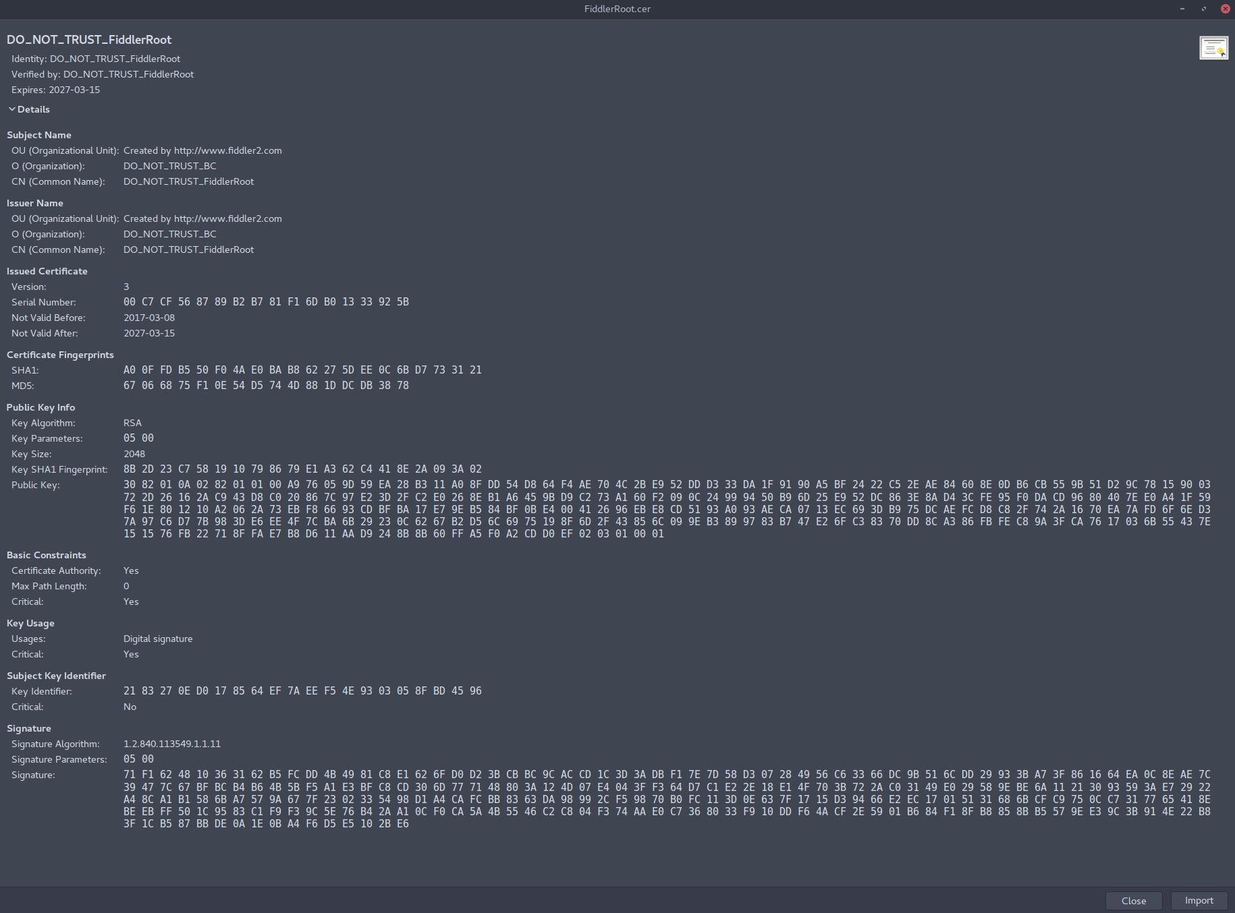Click the Version value 3
Screen dimensions: 1235x913
click(x=126, y=287)
